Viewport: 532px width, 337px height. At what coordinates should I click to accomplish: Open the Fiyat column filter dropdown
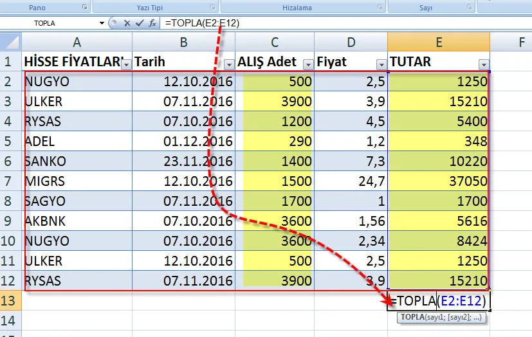pyautogui.click(x=381, y=64)
